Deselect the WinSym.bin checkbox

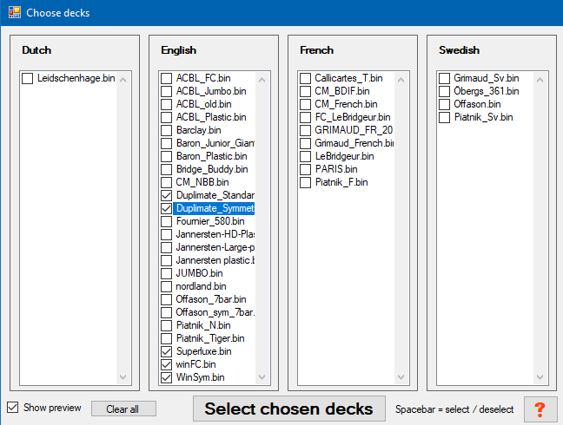pyautogui.click(x=166, y=377)
